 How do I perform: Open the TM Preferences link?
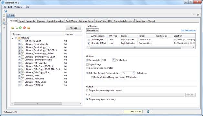click(x=188, y=31)
